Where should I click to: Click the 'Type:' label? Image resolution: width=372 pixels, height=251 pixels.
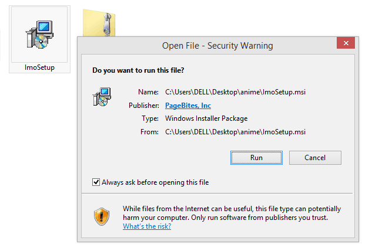(x=150, y=118)
